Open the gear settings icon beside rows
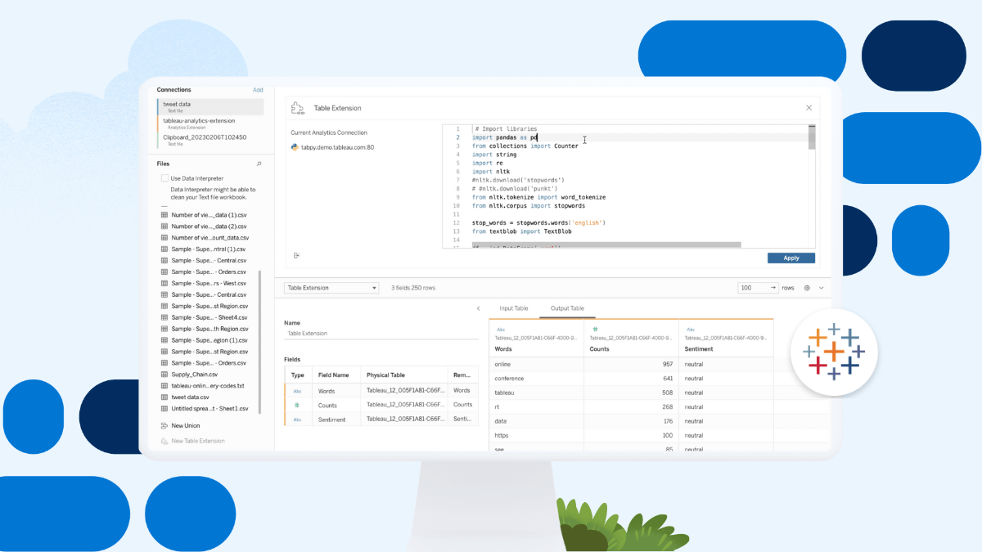 coord(807,288)
